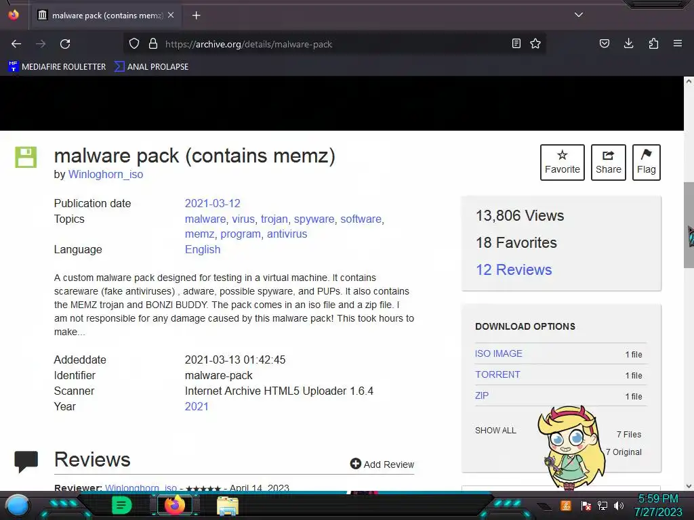Jump to 12 Reviews

(x=514, y=269)
